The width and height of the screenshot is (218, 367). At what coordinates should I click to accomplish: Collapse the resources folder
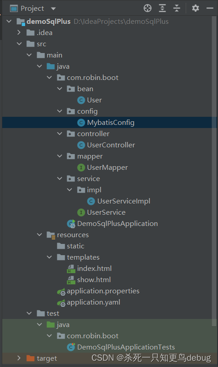pos(39,234)
